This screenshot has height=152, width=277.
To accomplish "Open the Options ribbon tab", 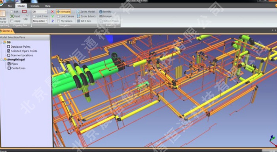I will click(x=35, y=6).
